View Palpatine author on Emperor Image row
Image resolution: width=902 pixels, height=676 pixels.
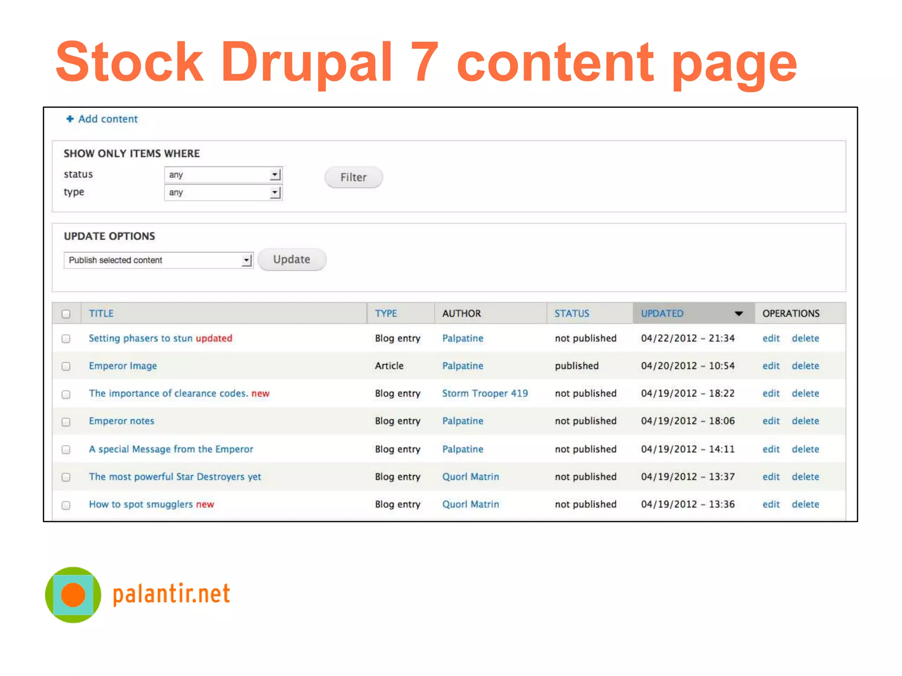[462, 366]
